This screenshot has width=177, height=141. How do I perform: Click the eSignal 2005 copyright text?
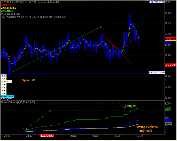pyautogui.click(x=7, y=99)
